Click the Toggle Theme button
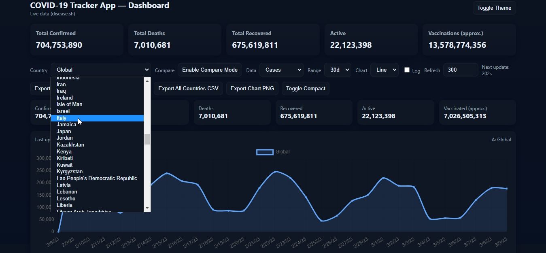 [494, 8]
